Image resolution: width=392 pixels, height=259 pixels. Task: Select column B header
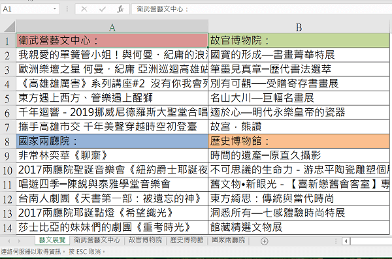coord(299,27)
